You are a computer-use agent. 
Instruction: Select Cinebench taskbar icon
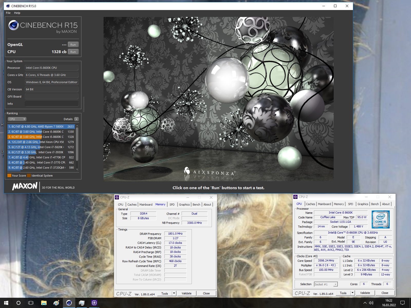click(69, 303)
